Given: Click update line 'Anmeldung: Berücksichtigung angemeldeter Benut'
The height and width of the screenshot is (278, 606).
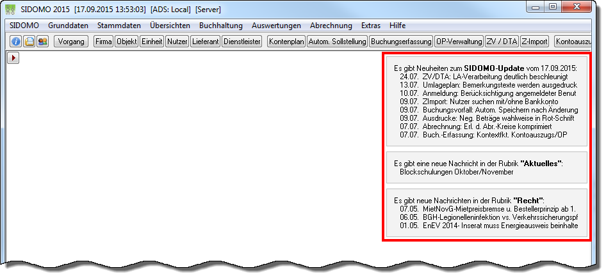Looking at the screenshot, I should [499, 93].
